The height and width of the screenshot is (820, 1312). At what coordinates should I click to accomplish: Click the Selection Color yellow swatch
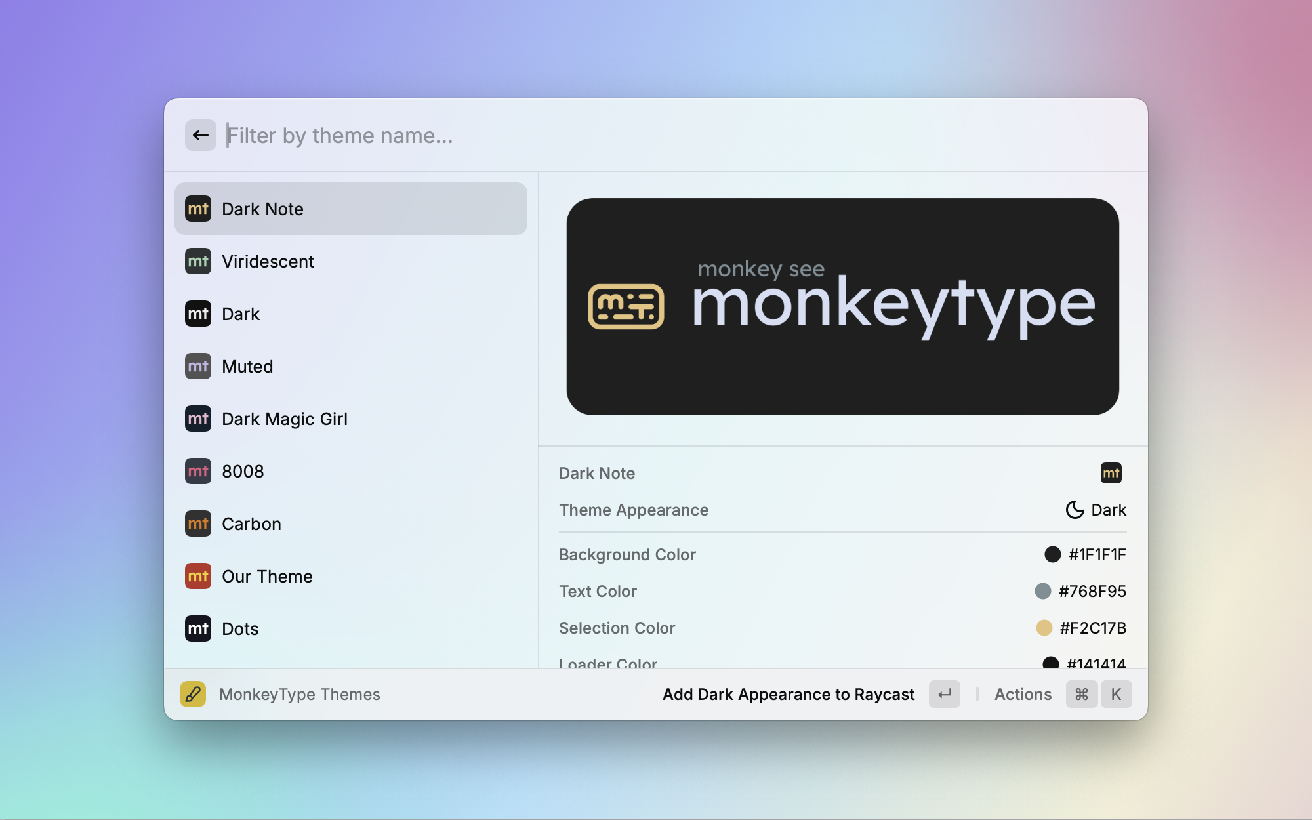(1044, 628)
